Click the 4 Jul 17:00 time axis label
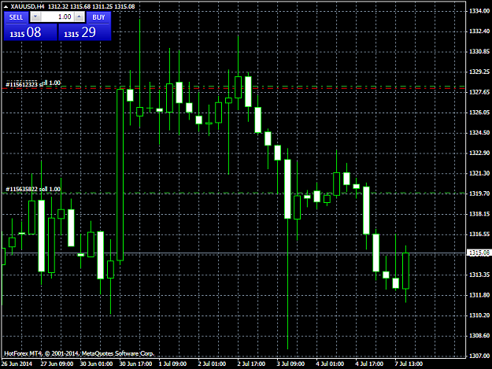This screenshot has height=369, width=492. (x=369, y=363)
